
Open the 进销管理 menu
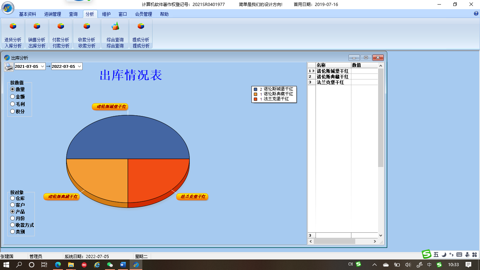52,14
